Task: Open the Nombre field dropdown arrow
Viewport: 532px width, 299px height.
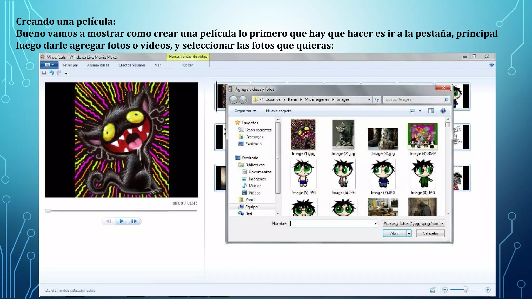Action: (x=375, y=223)
